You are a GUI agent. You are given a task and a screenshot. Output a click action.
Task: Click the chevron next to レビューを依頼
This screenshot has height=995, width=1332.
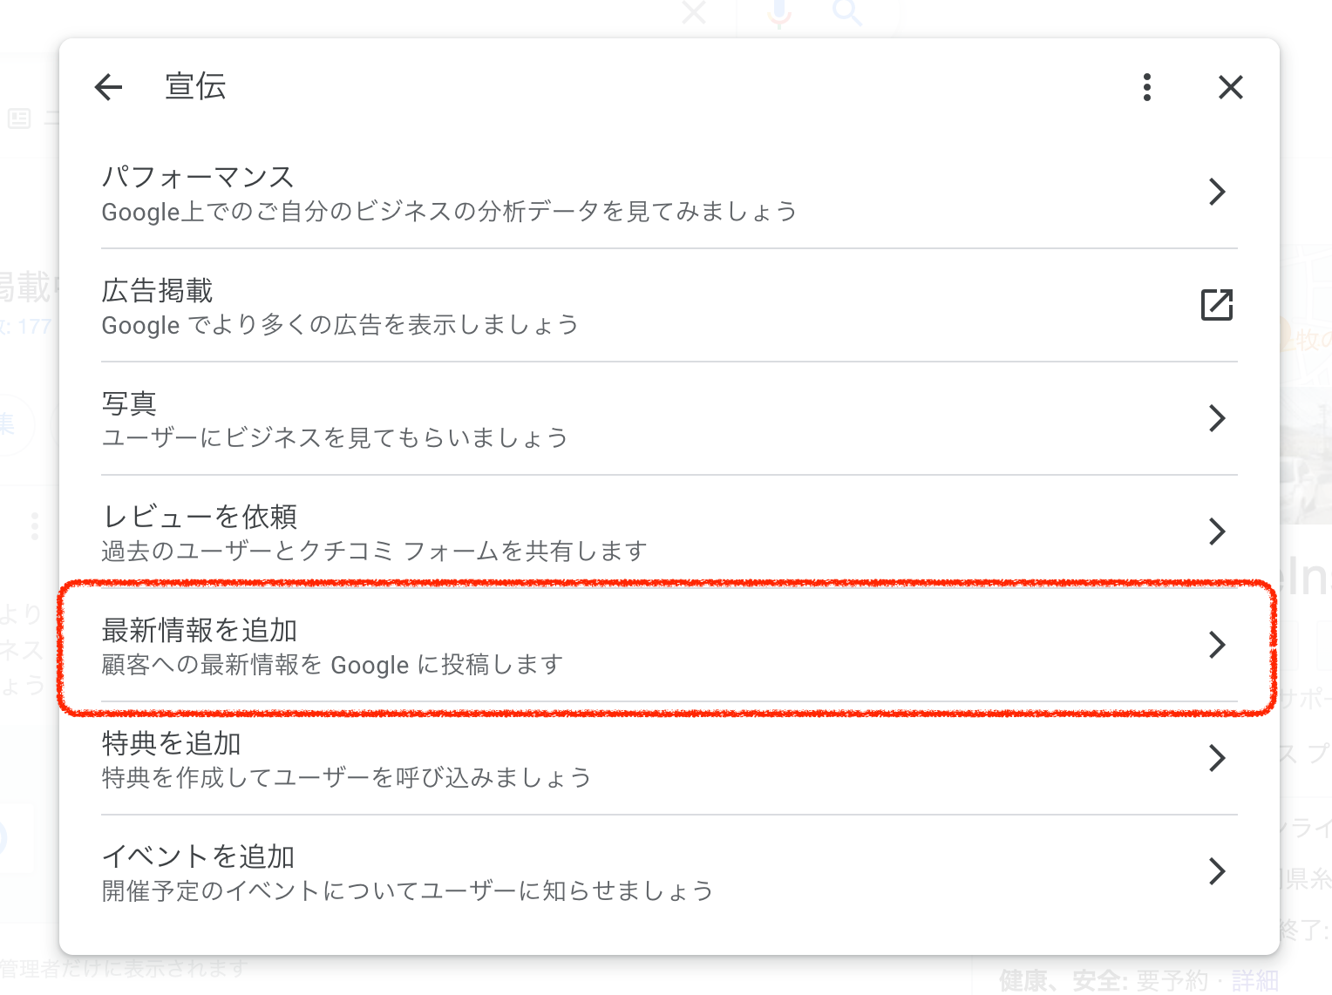(1217, 531)
